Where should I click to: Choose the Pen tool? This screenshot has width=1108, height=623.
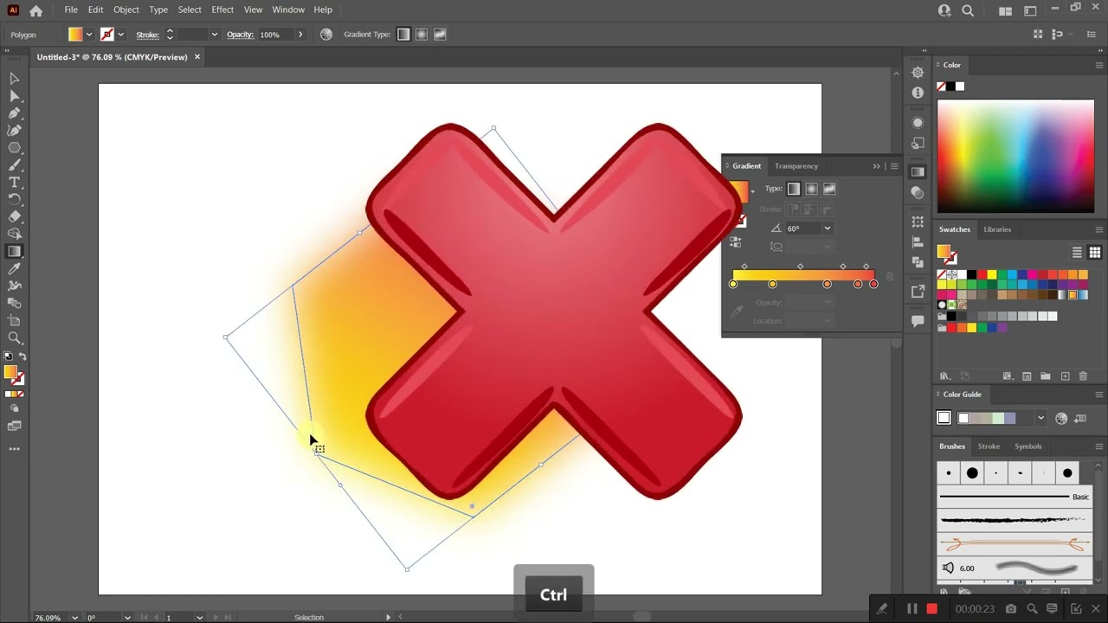(15, 113)
